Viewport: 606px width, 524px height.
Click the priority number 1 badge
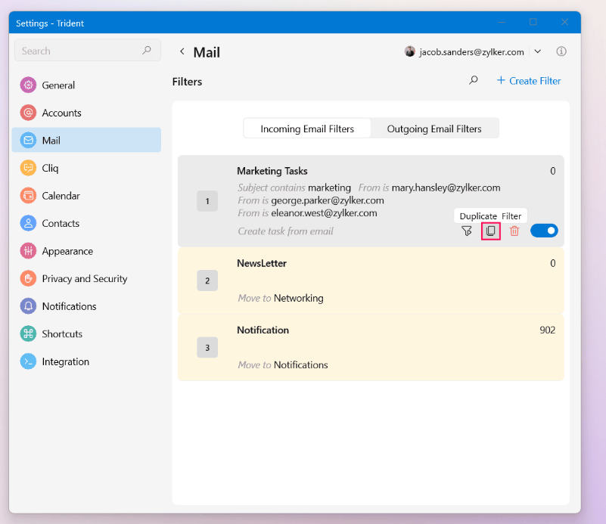pos(207,201)
